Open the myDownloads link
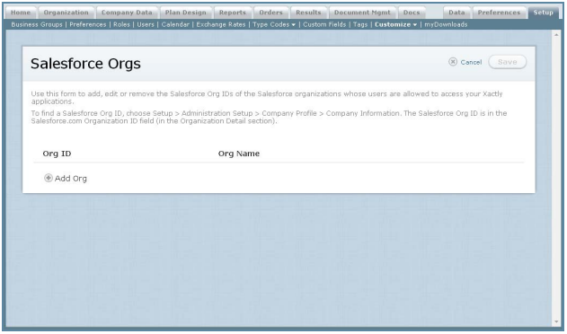 pos(446,24)
